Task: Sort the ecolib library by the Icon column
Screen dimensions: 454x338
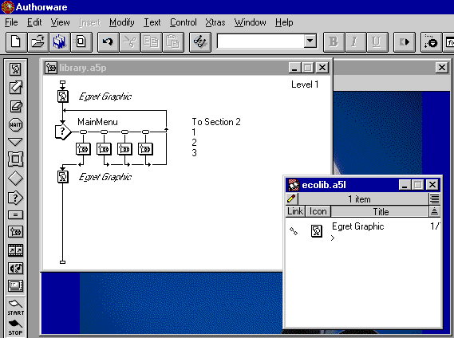Action: (318, 211)
